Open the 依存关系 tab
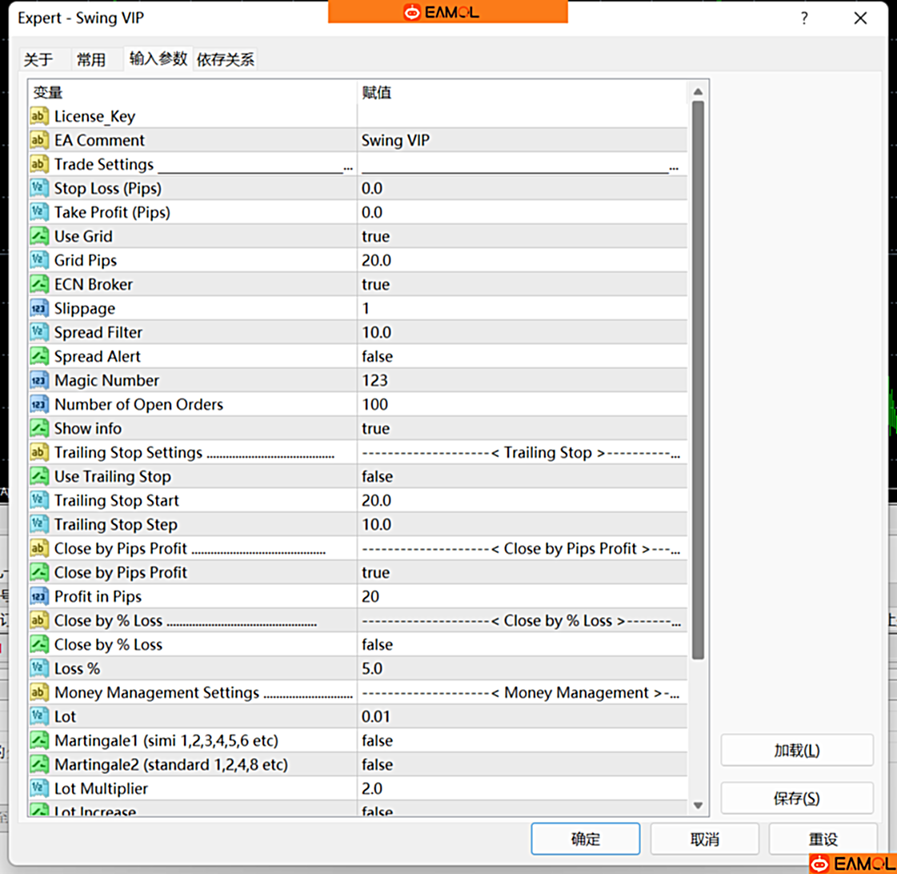The image size is (897, 874). [x=226, y=59]
